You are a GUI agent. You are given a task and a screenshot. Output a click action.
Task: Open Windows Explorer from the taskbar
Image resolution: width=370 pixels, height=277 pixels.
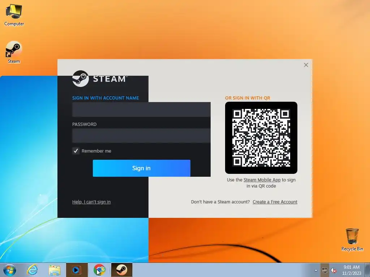point(55,270)
